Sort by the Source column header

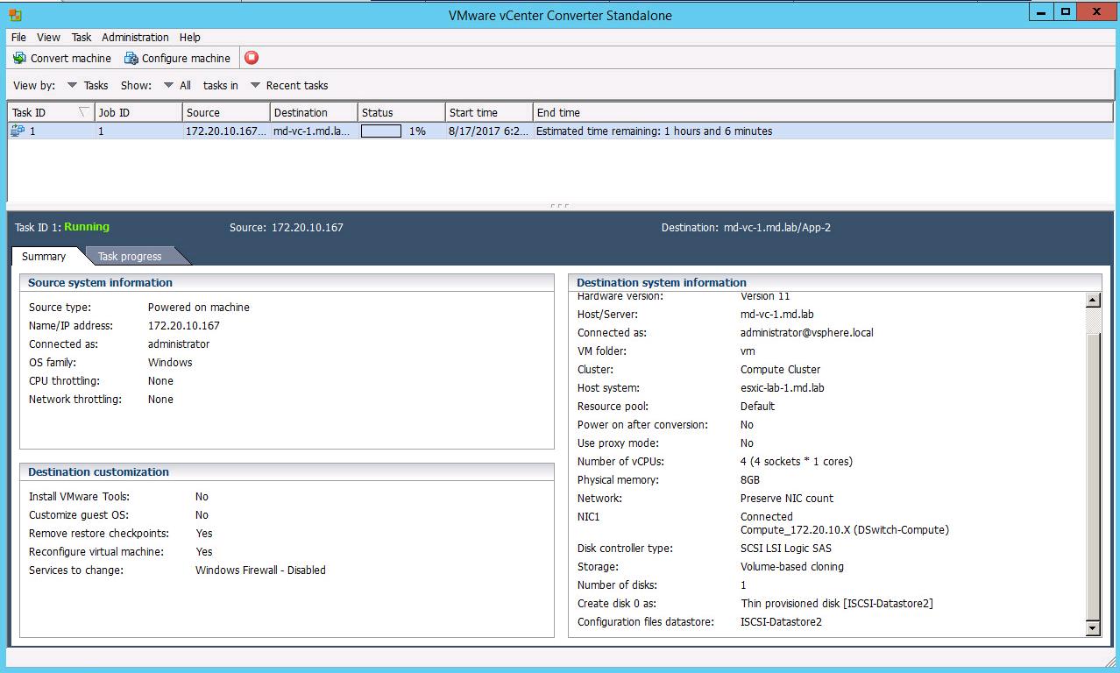click(226, 112)
